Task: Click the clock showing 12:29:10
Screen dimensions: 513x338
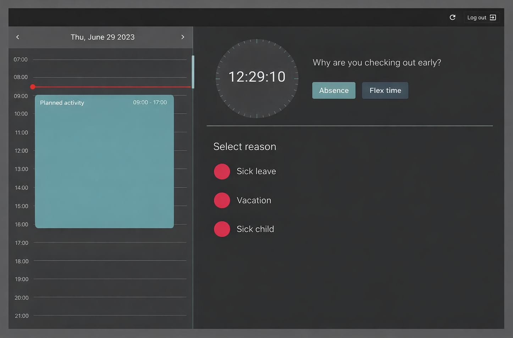Action: click(x=257, y=77)
